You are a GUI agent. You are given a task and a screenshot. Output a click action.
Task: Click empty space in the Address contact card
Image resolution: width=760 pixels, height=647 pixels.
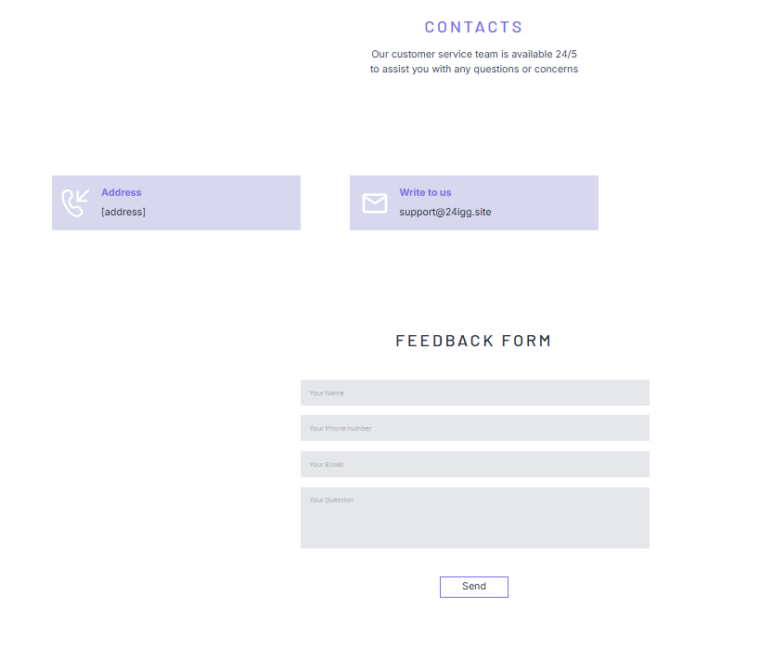click(x=232, y=202)
